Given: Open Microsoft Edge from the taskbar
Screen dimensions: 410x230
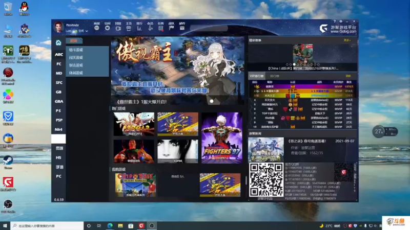Looking at the screenshot, I should 110,225.
